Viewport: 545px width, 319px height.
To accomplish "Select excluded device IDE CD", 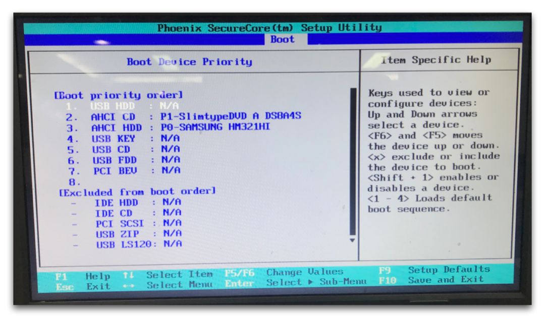I will [127, 213].
